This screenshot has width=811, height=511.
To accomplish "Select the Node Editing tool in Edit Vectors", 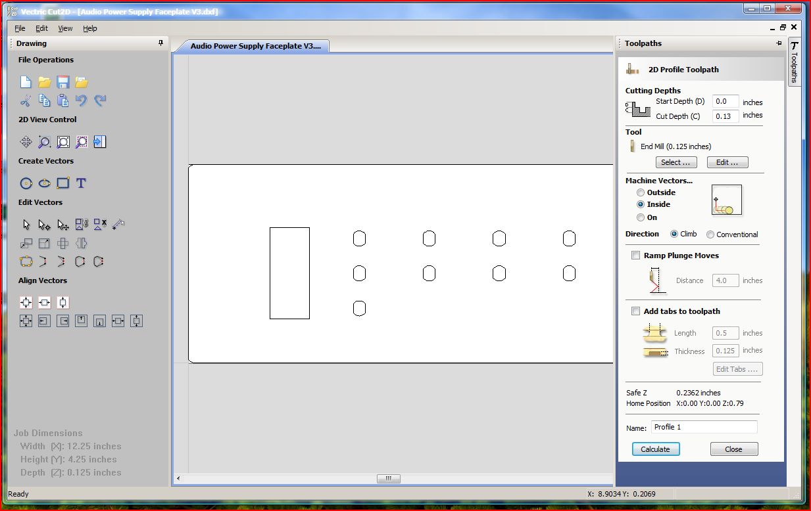I will click(44, 224).
